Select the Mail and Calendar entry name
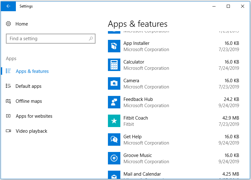The height and width of the screenshot is (180, 251). coord(142,174)
